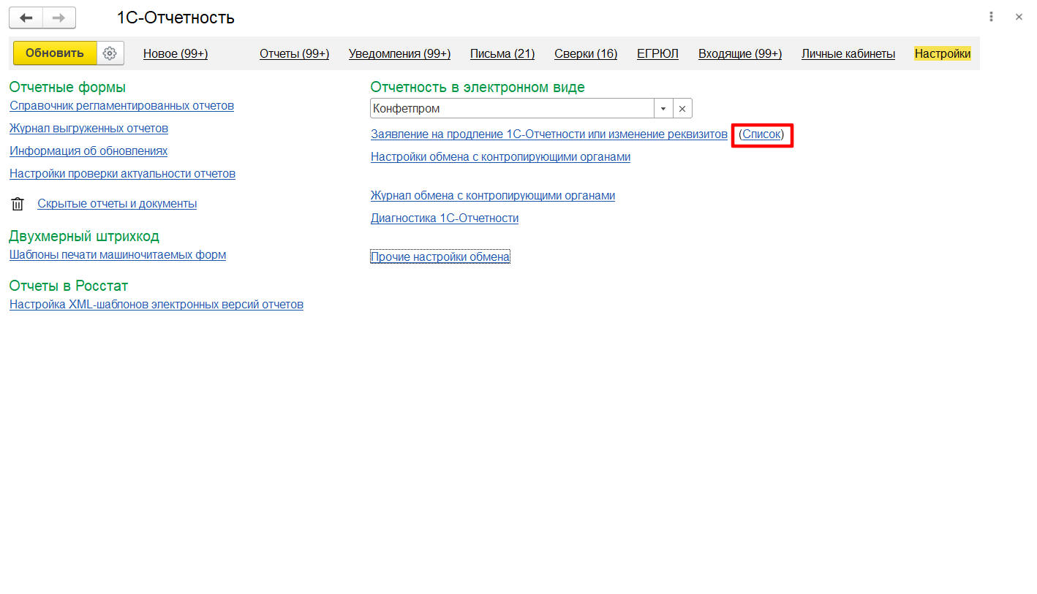Open Справочник регламентированных отчетов
1037x594 pixels.
click(121, 106)
